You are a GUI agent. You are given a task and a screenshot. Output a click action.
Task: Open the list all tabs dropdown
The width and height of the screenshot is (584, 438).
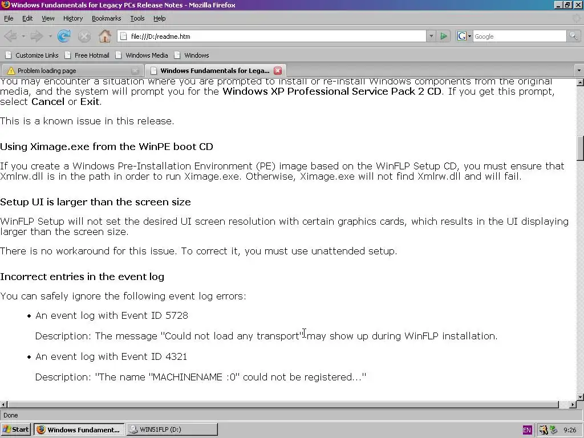coord(579,70)
